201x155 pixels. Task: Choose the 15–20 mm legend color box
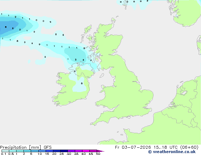[x=49, y=151]
